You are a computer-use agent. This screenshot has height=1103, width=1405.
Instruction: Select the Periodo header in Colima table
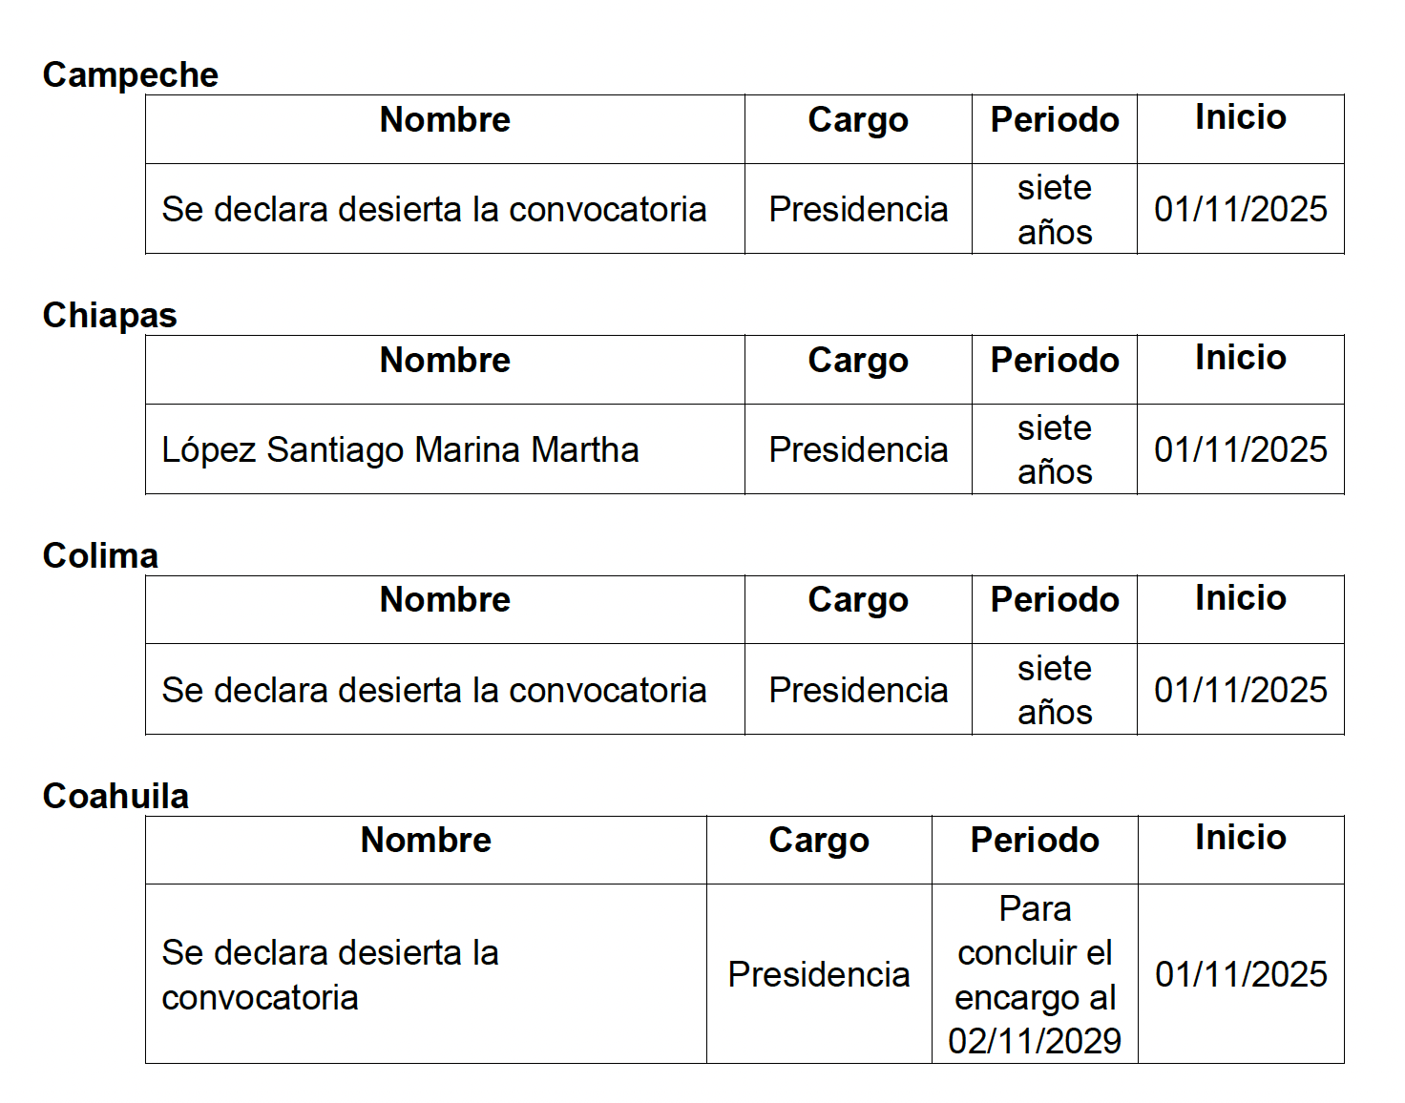tap(1054, 600)
